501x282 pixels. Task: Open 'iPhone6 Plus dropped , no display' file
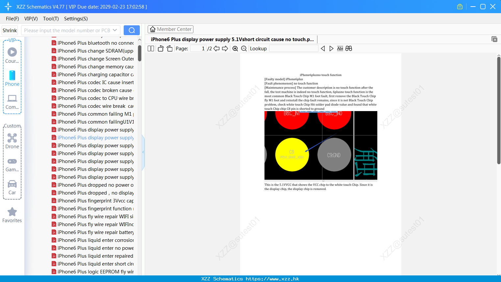(x=93, y=193)
